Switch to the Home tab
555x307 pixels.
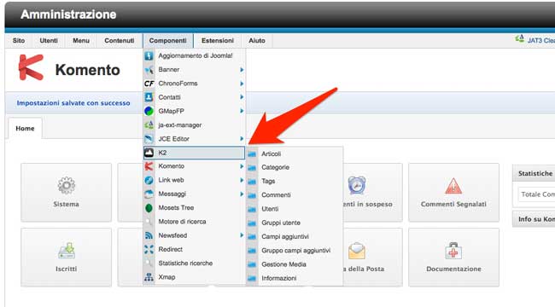25,129
